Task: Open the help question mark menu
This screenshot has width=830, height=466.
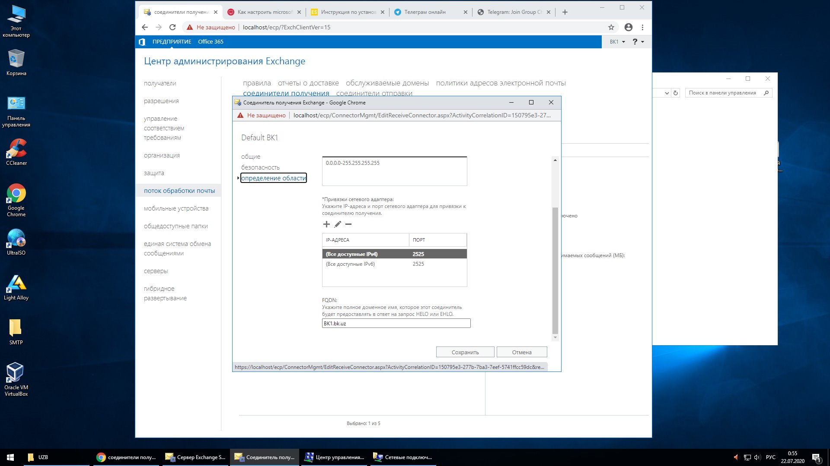Action: point(638,41)
